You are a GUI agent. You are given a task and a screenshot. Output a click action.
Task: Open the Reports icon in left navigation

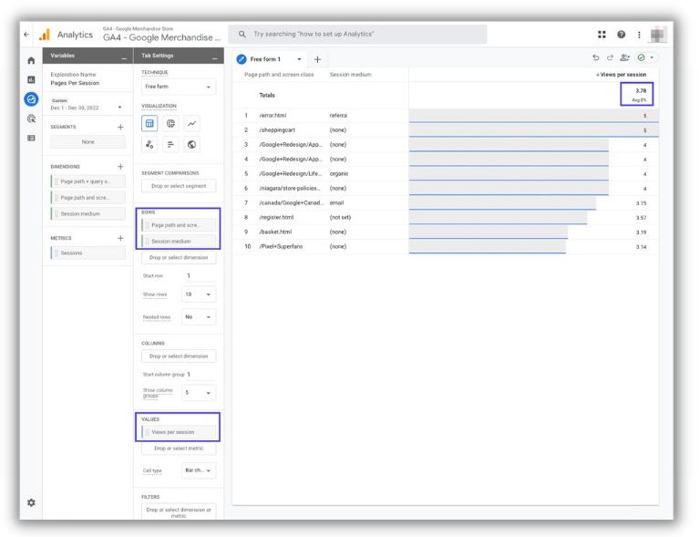click(31, 80)
